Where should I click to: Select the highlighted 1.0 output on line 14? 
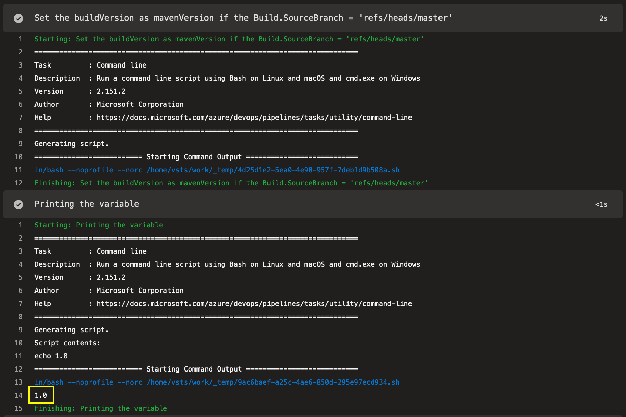(x=41, y=395)
